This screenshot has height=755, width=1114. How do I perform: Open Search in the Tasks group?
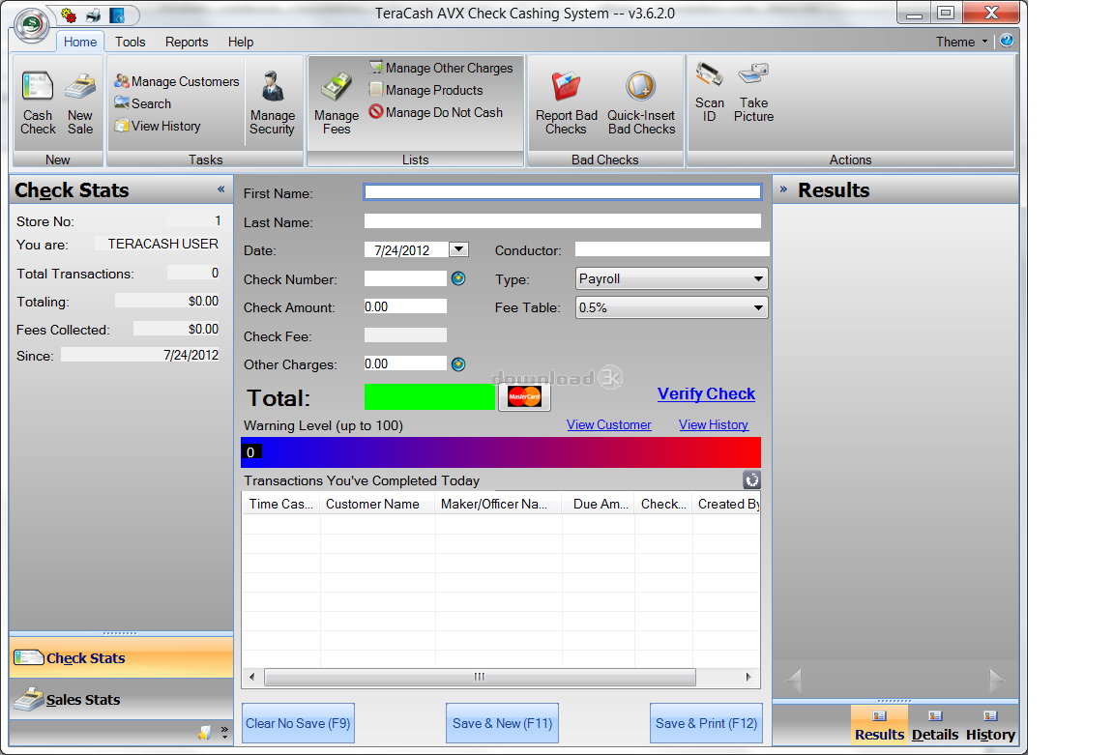143,103
